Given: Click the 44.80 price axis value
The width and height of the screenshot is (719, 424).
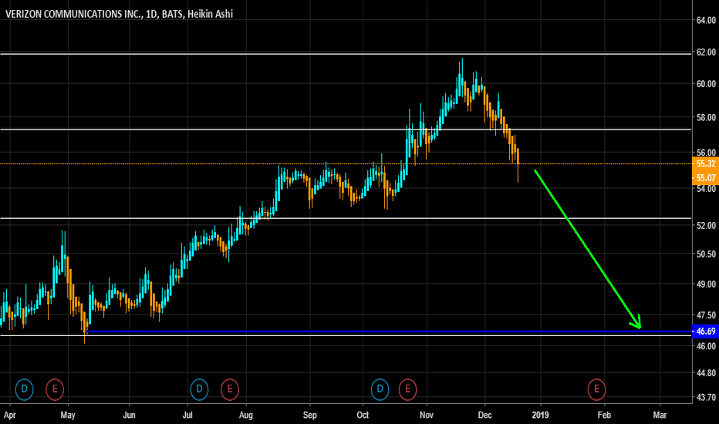Looking at the screenshot, I should [706, 373].
